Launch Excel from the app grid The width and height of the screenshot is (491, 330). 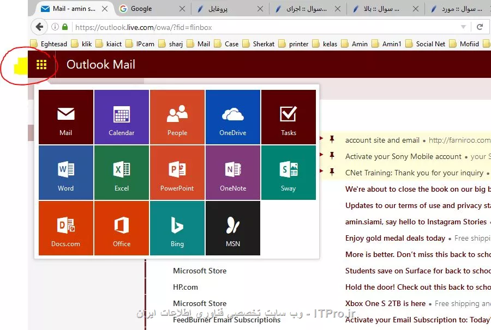tap(122, 173)
